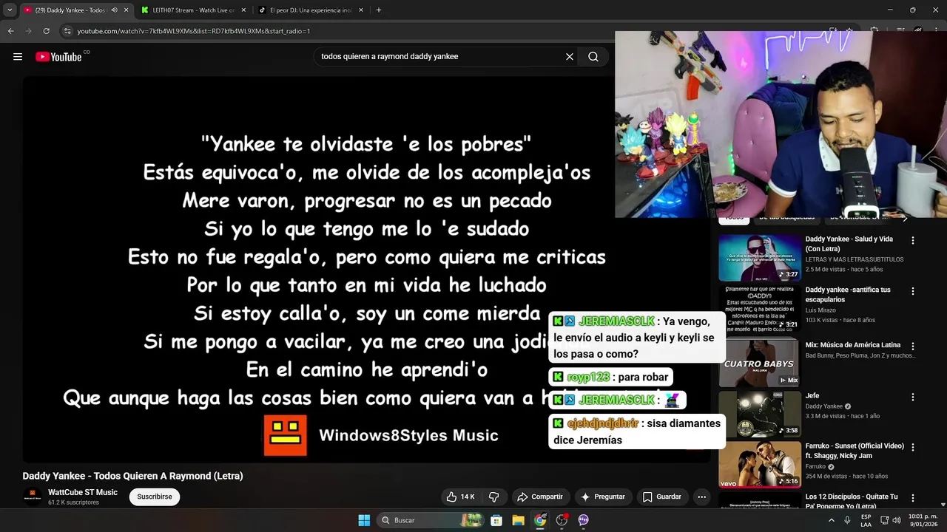
Task: Open purple chat app icon in taskbar
Action: click(x=583, y=520)
